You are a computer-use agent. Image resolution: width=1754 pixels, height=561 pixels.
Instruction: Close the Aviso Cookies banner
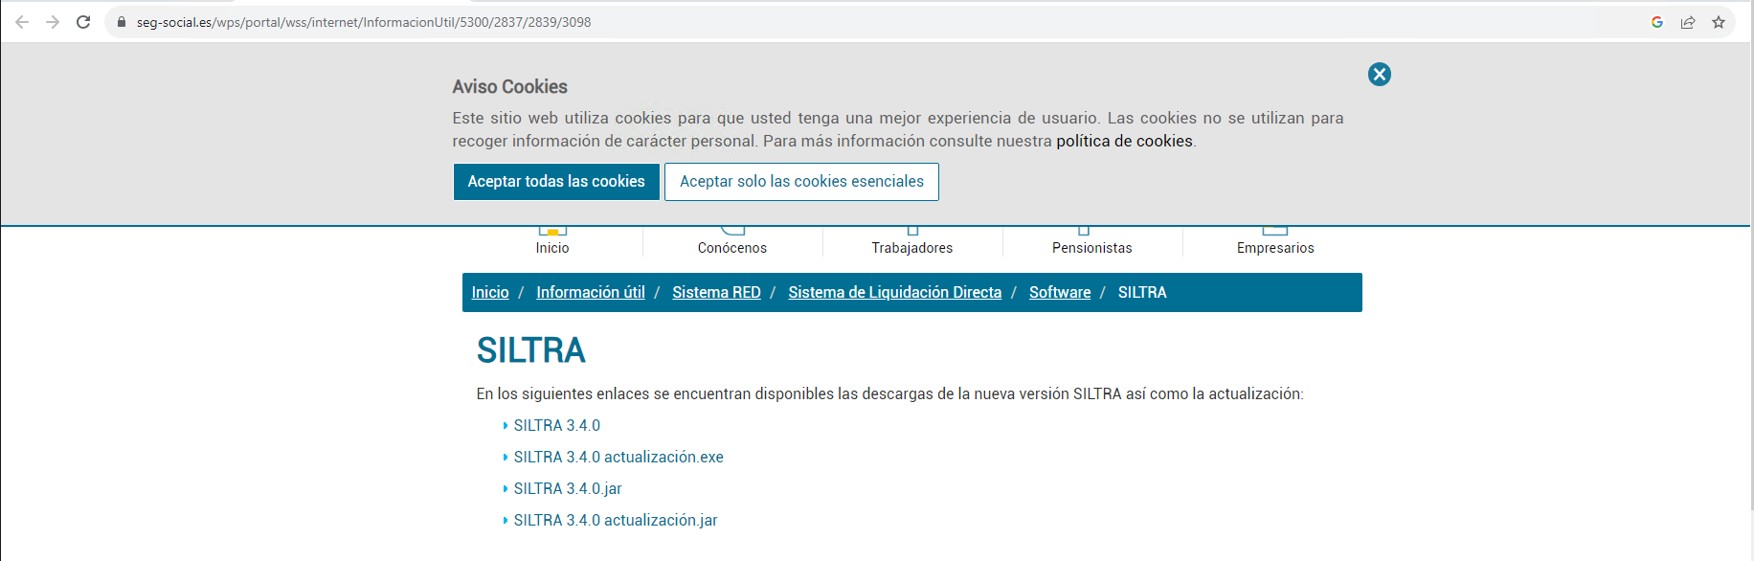pyautogui.click(x=1380, y=75)
